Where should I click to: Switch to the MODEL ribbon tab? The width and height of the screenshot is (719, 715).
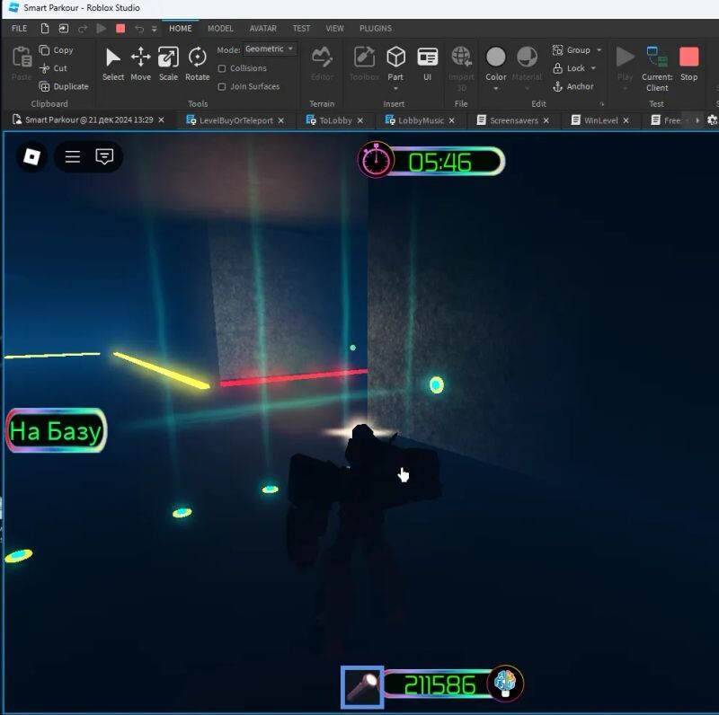point(220,29)
